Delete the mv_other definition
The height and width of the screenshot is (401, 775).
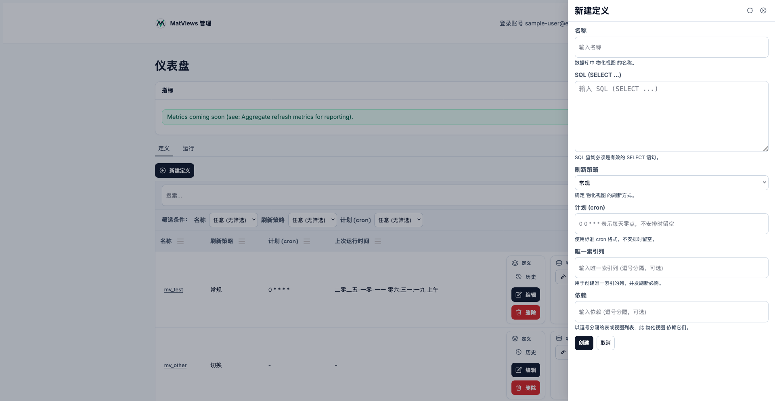(x=526, y=388)
